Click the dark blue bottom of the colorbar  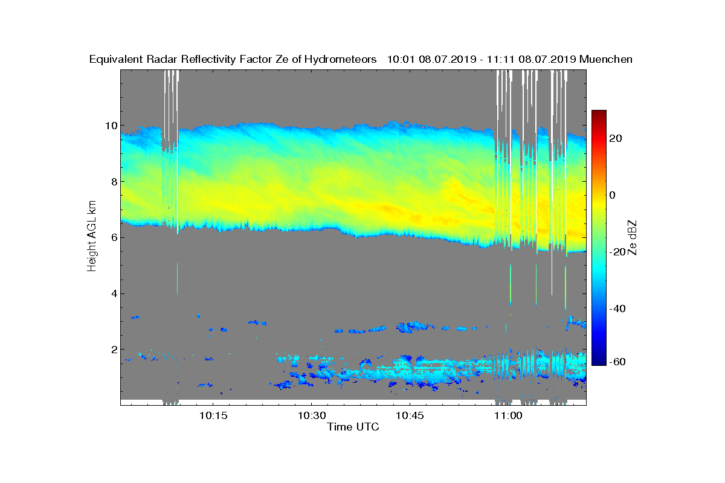[x=599, y=360]
